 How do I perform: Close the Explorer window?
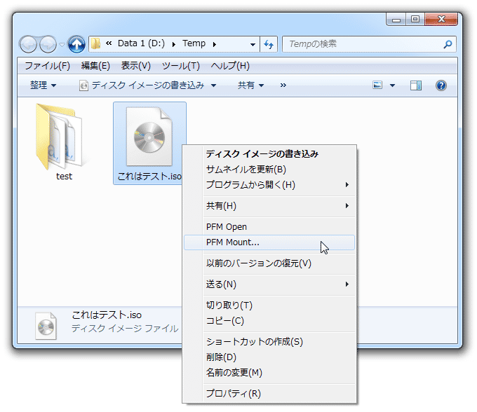click(441, 20)
